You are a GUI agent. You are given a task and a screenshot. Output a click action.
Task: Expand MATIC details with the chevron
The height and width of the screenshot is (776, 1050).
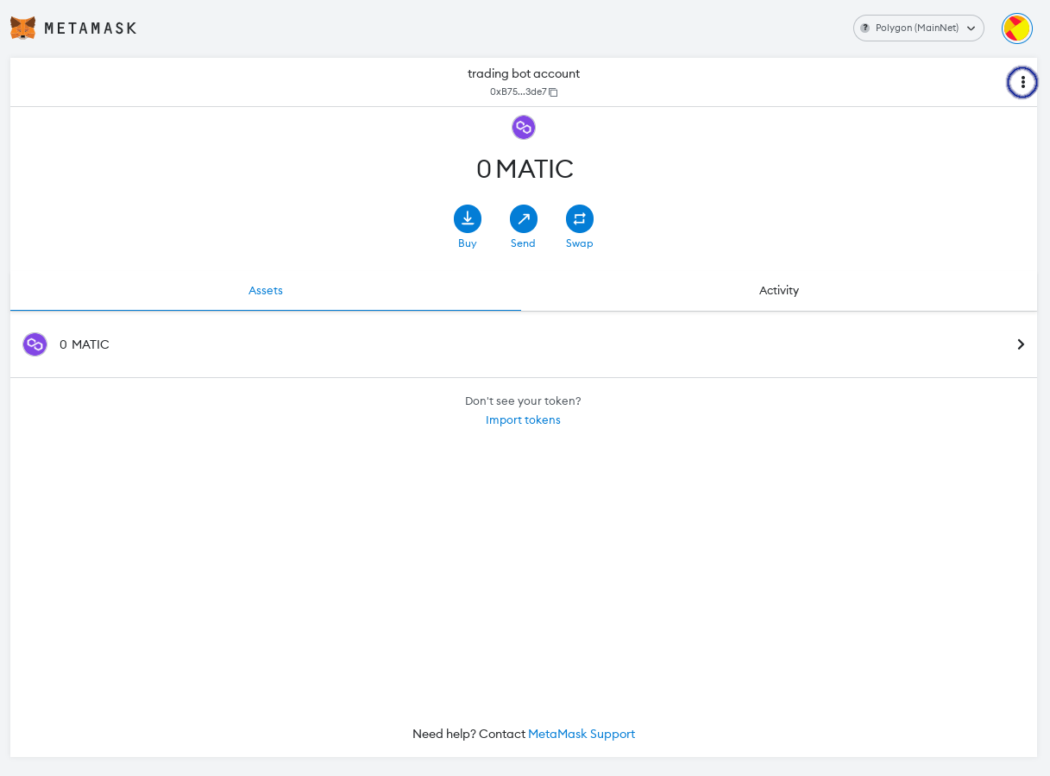click(x=1021, y=344)
